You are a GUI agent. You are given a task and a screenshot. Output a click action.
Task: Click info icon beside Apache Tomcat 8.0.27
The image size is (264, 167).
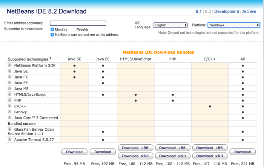10,139
